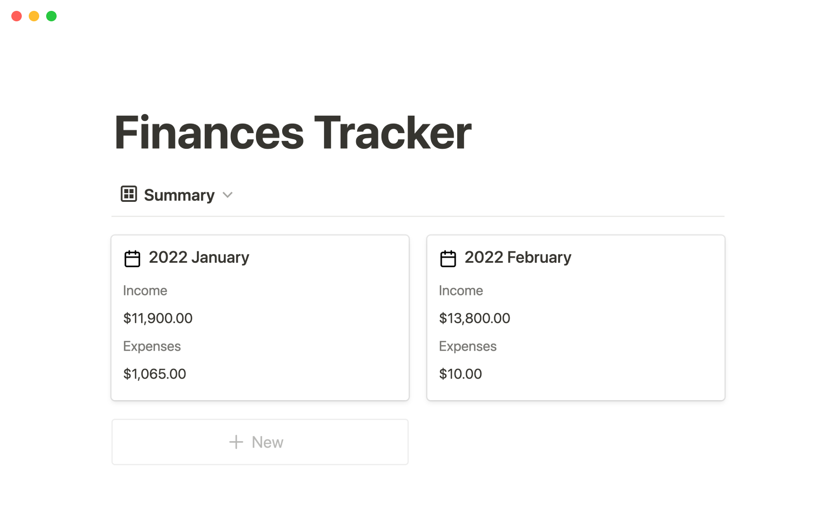
Task: Click the calendar icon on 2022 February
Action: 448,258
